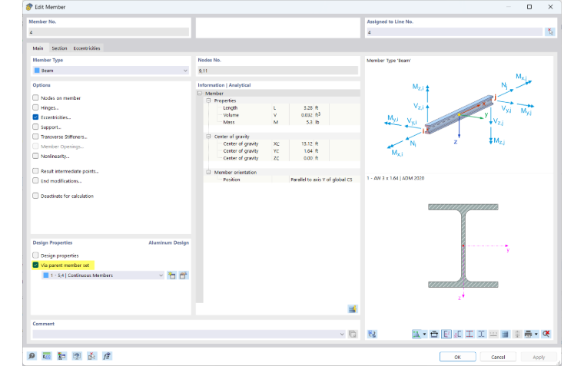Image resolution: width=584 pixels, height=366 pixels.
Task: Pick line graphically next to Assigned Line No.
Action: 550,32
